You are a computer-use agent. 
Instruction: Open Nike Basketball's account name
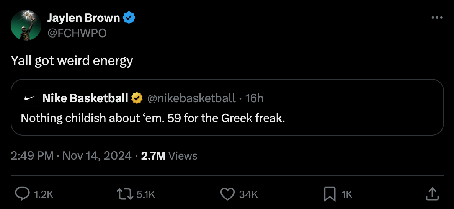point(85,98)
